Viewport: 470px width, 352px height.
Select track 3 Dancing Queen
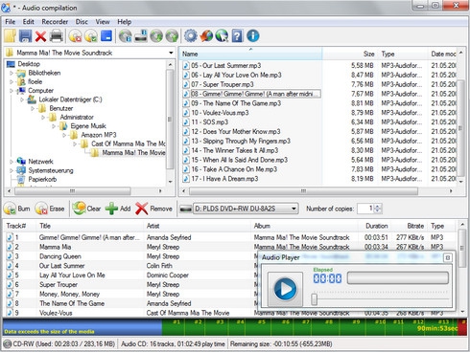pos(60,256)
